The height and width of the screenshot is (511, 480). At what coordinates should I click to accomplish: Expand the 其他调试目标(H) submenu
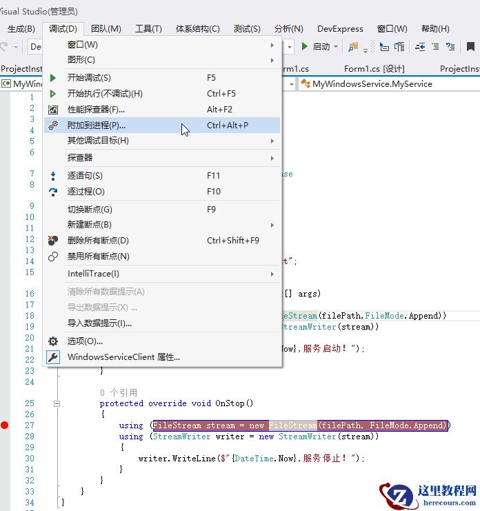[272, 141]
